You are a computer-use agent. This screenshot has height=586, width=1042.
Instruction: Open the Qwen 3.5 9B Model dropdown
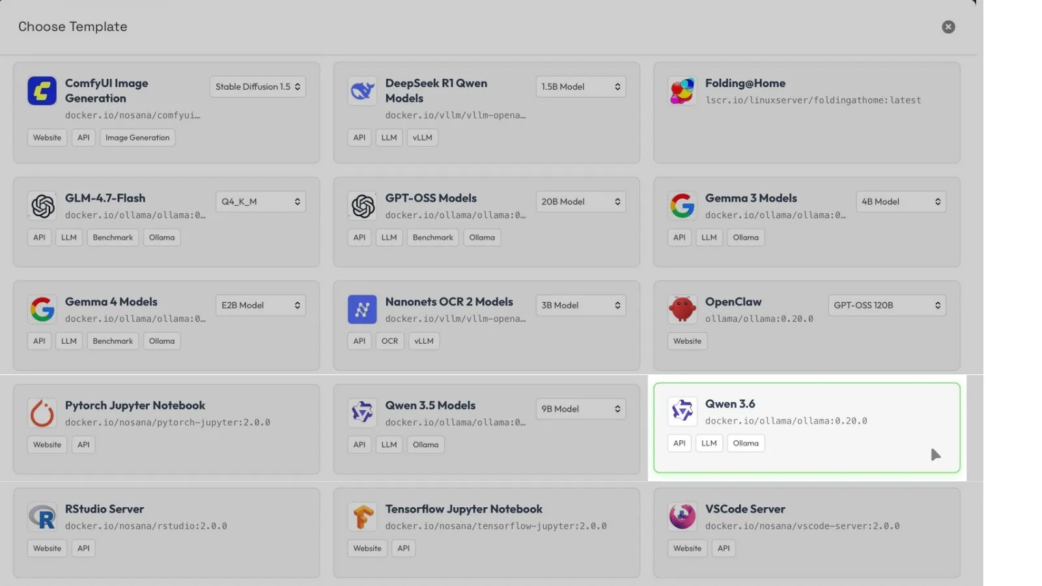(581, 409)
